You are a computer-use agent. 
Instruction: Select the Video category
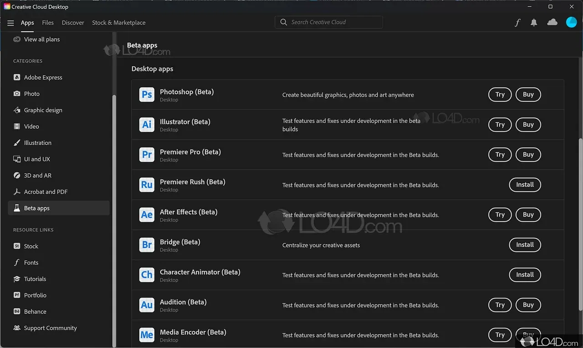tap(59, 126)
